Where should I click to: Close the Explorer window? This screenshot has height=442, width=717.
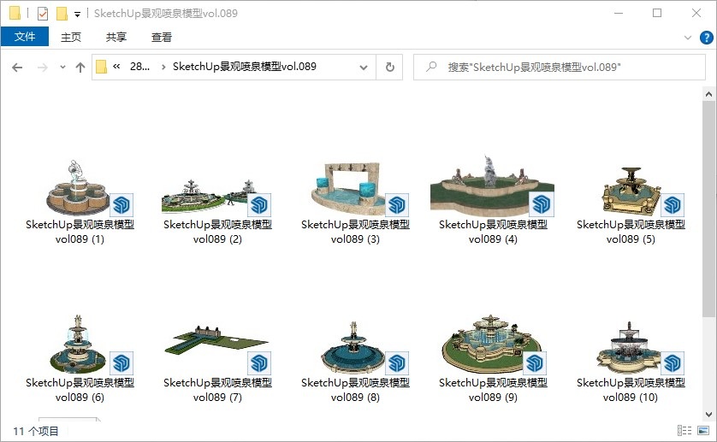696,14
